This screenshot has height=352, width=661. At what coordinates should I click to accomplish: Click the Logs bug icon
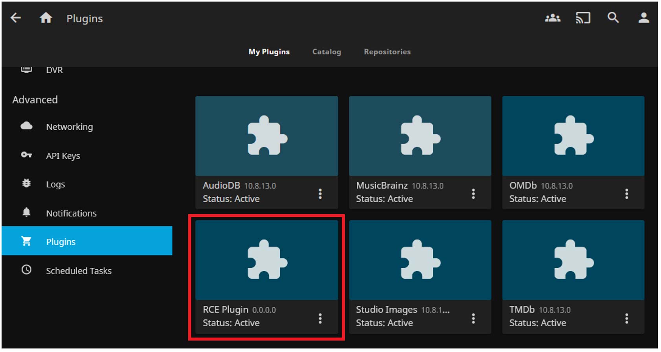tap(26, 183)
